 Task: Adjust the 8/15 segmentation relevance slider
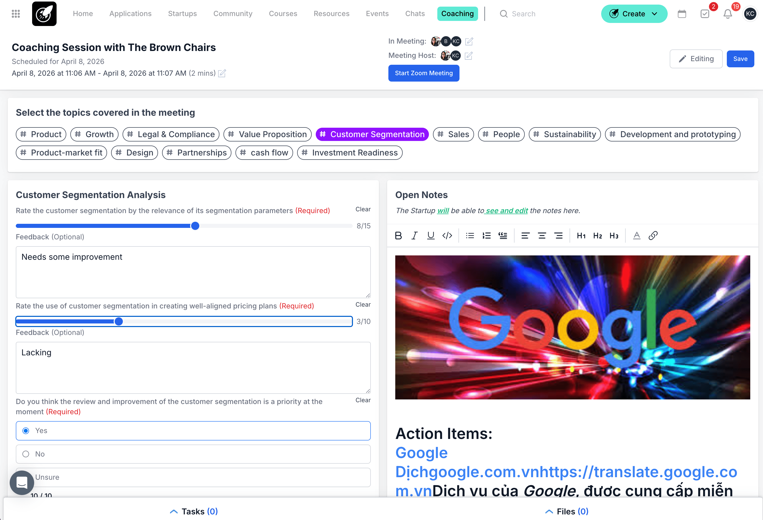(x=195, y=226)
